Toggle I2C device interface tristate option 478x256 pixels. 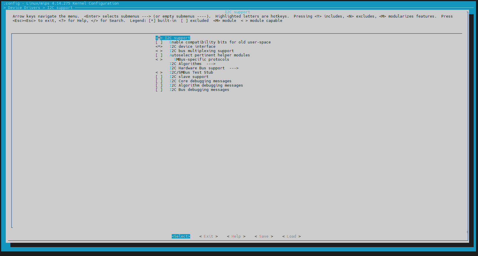pyautogui.click(x=192, y=47)
